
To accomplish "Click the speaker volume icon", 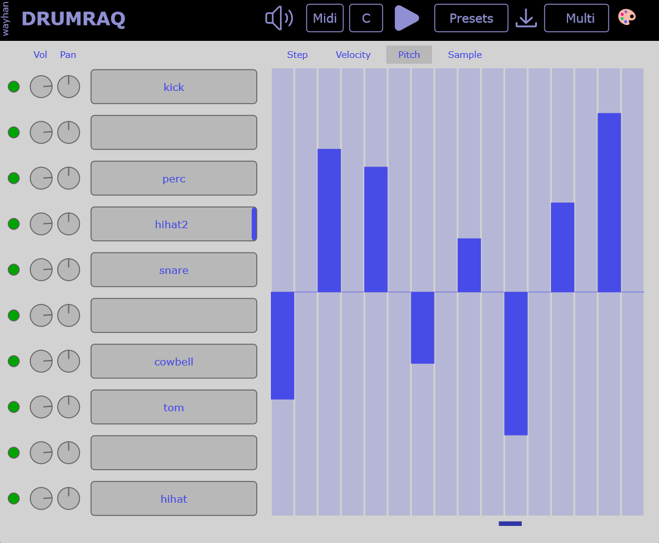I will (x=279, y=18).
